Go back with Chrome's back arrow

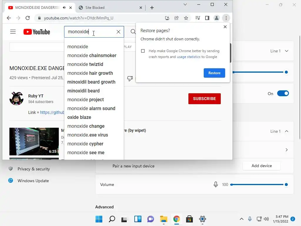tap(9, 18)
